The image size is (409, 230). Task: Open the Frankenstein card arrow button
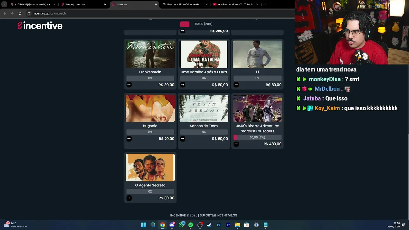[129, 85]
